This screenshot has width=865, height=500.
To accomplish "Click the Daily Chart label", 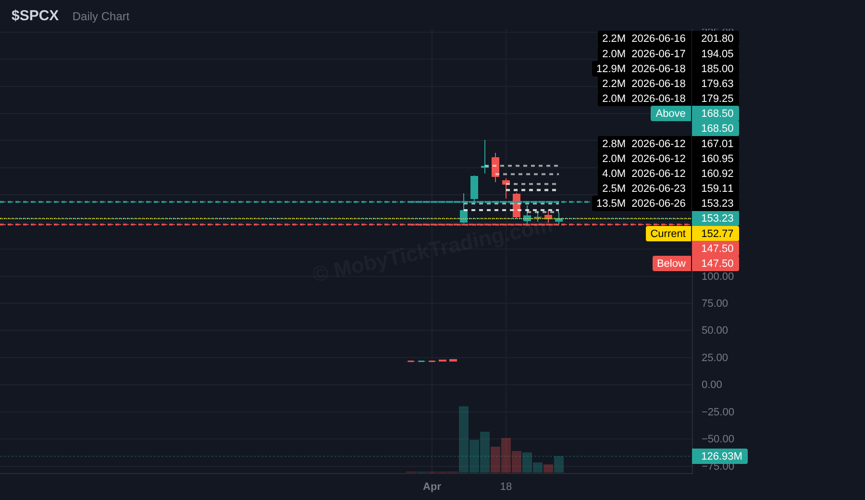I will tap(101, 16).
